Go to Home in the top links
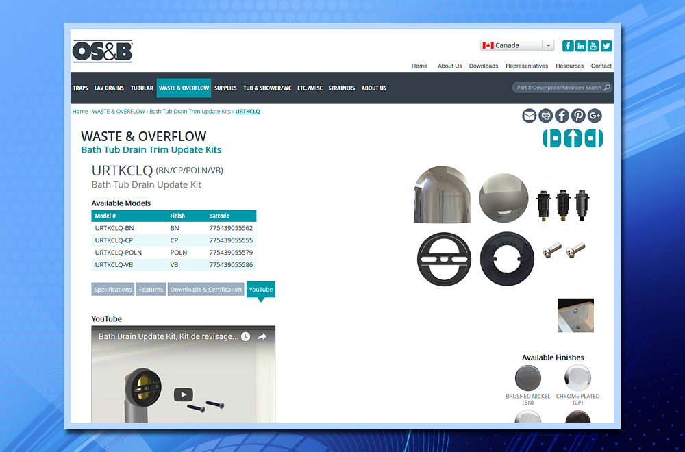Viewport: 685px width, 452px height. pyautogui.click(x=419, y=66)
